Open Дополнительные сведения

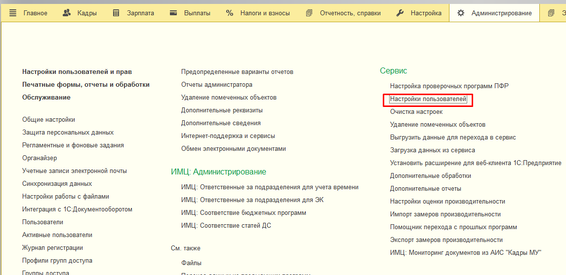(221, 123)
